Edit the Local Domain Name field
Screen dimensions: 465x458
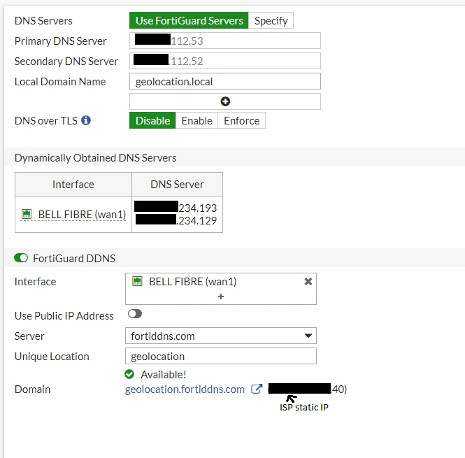(224, 81)
